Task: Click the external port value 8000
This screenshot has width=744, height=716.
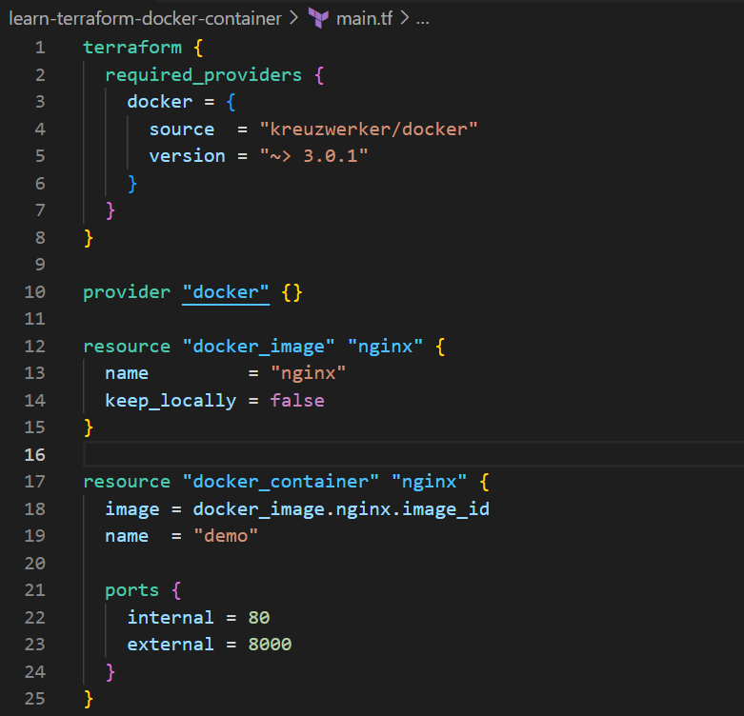Action: [x=270, y=645]
